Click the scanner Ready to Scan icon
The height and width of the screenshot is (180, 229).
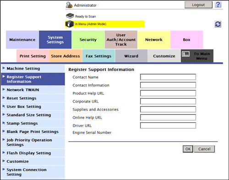click(70, 16)
